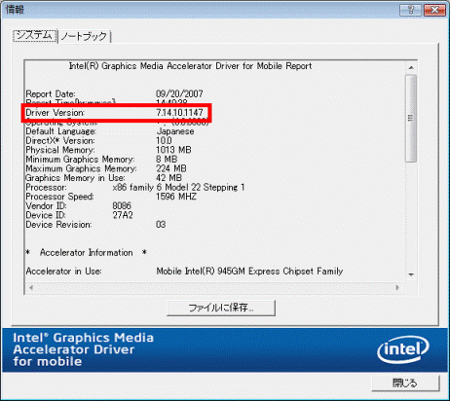Click the Accelerator Information heading
Screen dimensions: 450x401
(86, 252)
